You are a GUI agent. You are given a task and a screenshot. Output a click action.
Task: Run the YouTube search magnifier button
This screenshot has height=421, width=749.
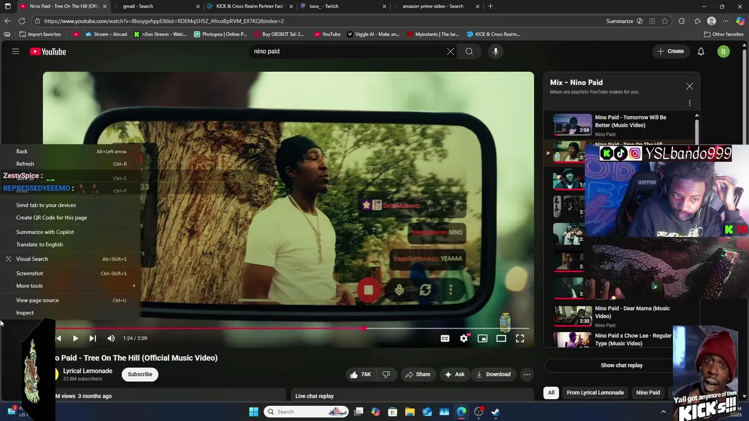pos(469,51)
